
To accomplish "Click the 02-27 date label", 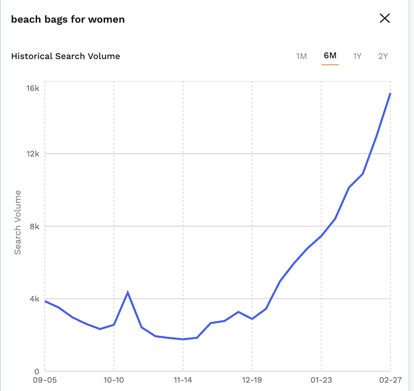I will (x=390, y=380).
